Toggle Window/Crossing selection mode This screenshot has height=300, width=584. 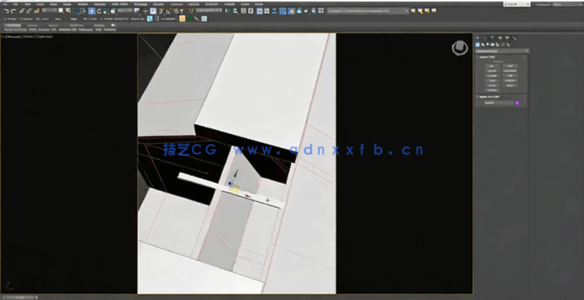pos(83,11)
